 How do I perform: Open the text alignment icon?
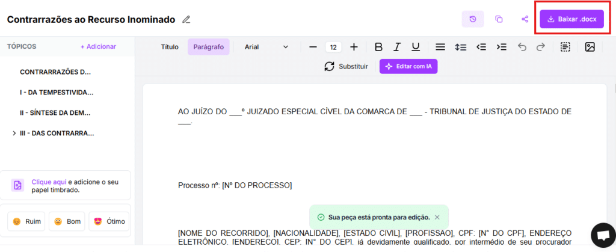[x=440, y=47]
